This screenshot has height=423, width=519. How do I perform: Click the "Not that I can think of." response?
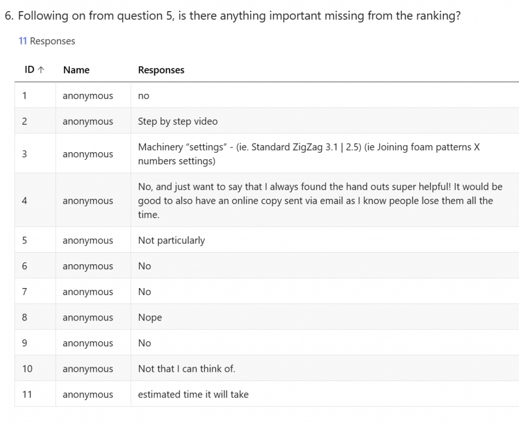(x=187, y=369)
